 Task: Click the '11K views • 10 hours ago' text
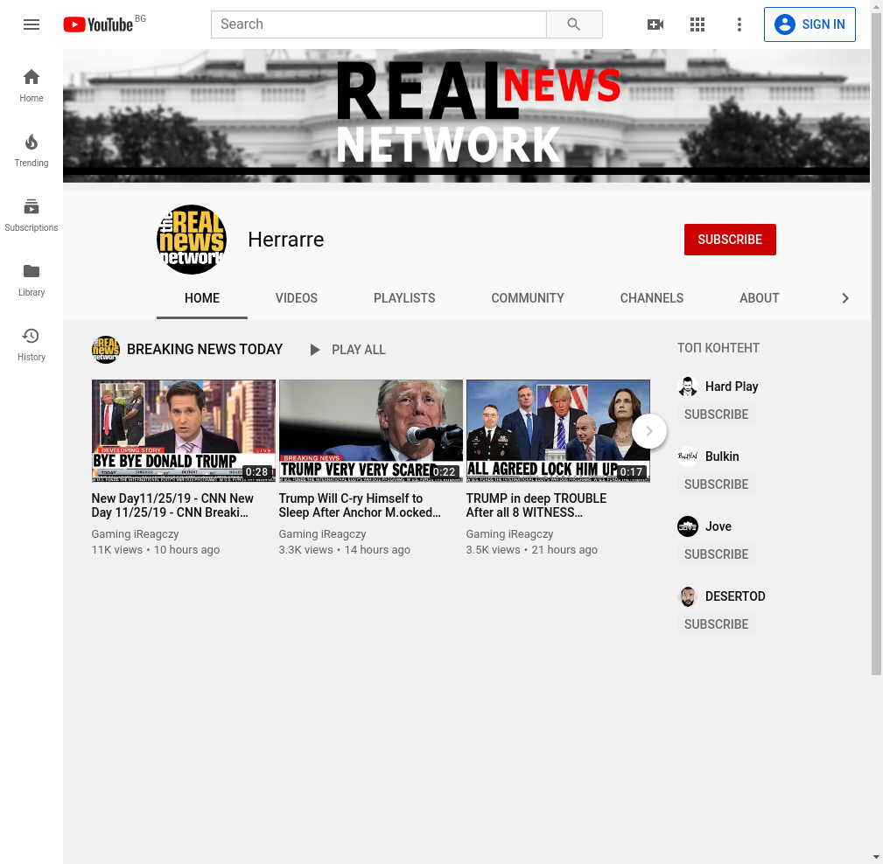click(x=156, y=550)
